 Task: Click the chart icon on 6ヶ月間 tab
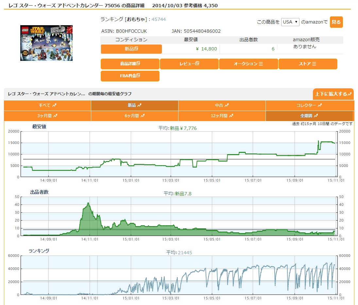coord(143,116)
